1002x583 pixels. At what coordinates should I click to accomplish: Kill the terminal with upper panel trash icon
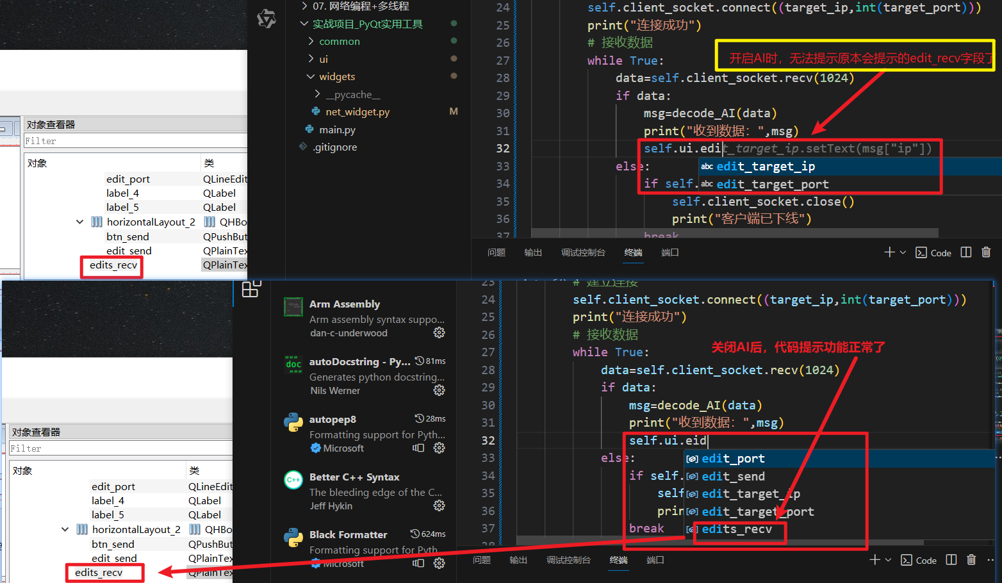(986, 252)
